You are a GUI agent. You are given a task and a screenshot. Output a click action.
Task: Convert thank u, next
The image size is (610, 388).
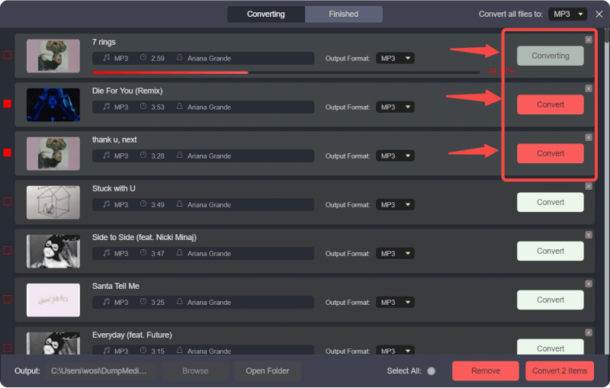click(x=550, y=153)
